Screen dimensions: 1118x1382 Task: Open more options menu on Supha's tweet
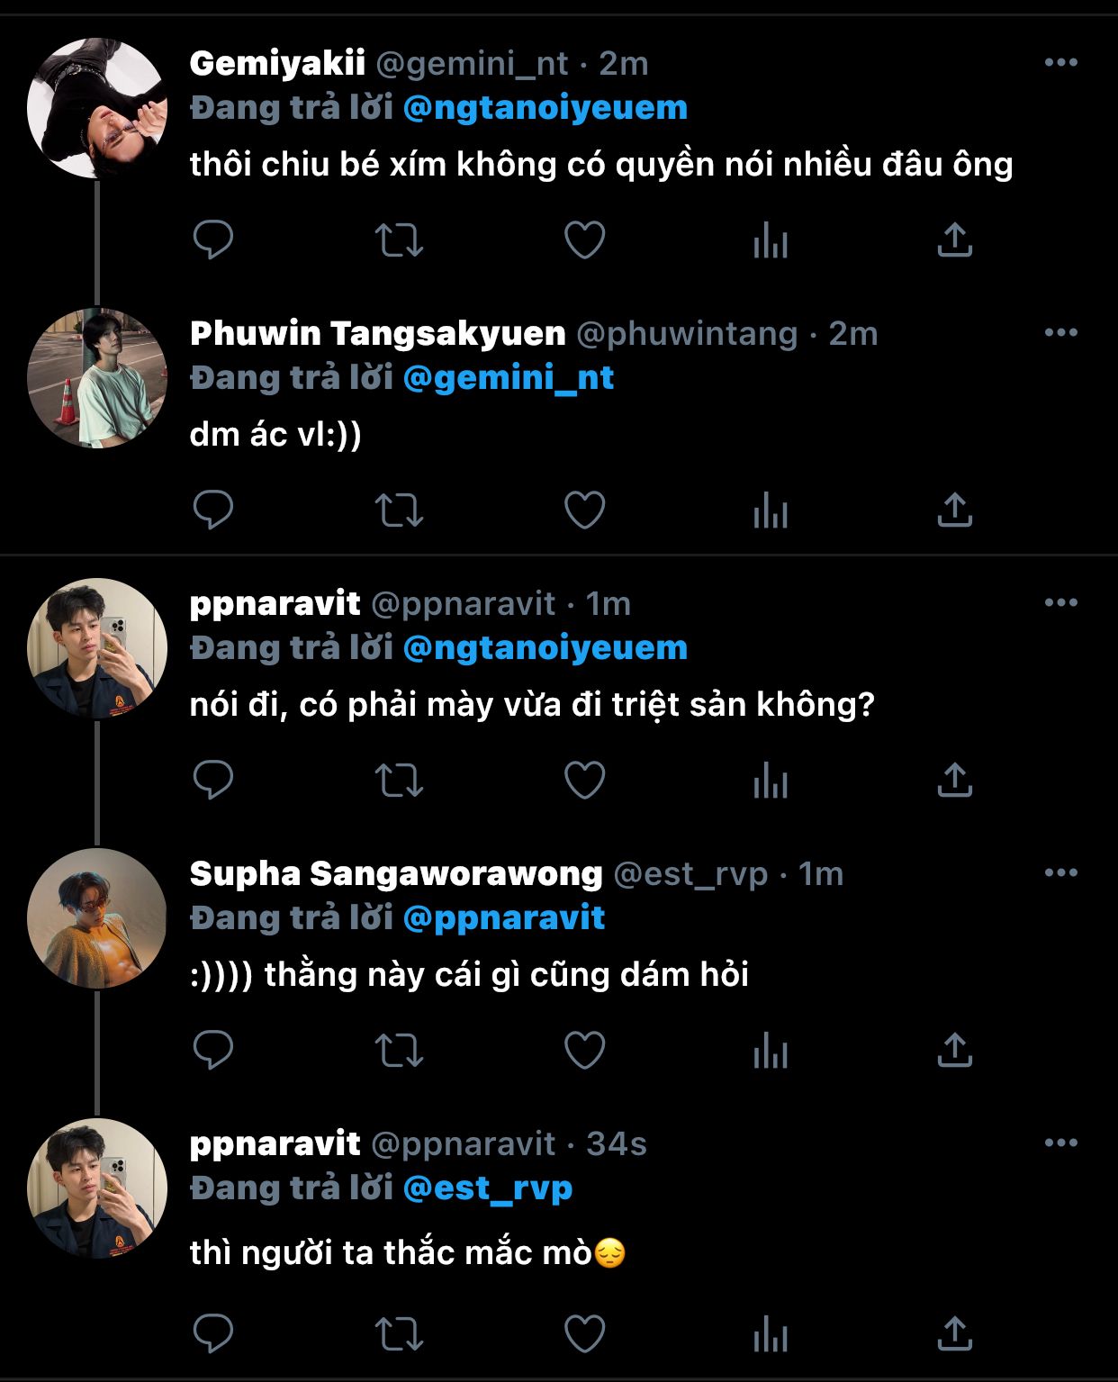(1060, 873)
